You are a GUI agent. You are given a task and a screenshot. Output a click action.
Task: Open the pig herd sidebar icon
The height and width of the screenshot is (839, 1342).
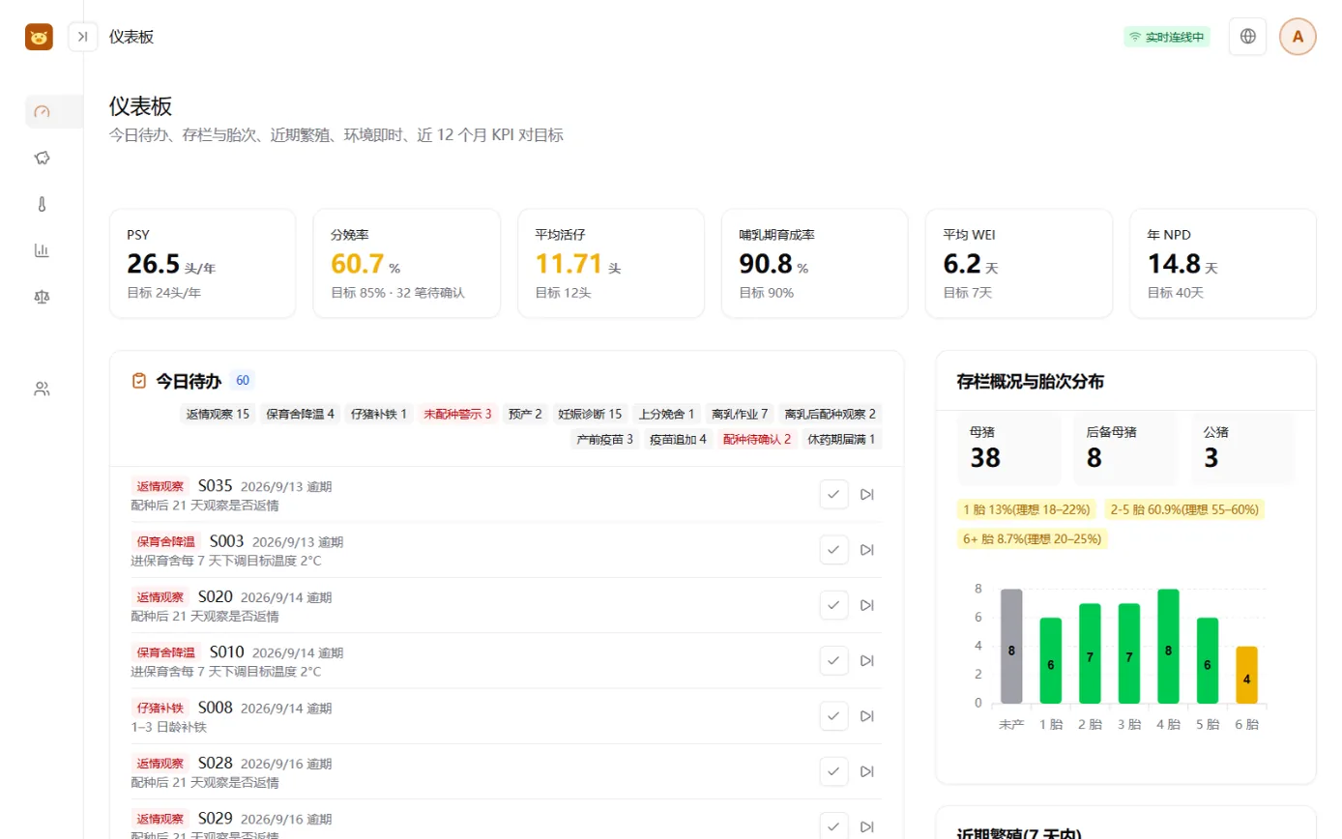coord(42,158)
